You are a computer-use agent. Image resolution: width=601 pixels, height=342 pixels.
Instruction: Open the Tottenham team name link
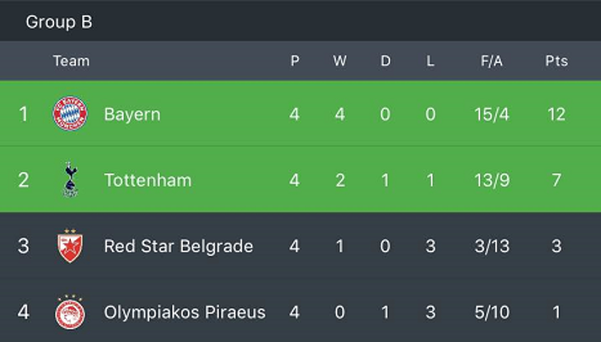[148, 180]
